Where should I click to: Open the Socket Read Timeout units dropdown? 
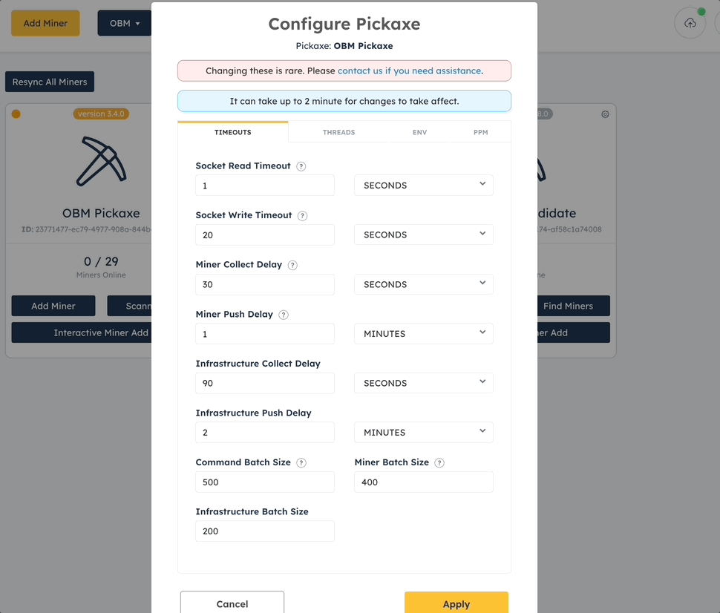(423, 185)
